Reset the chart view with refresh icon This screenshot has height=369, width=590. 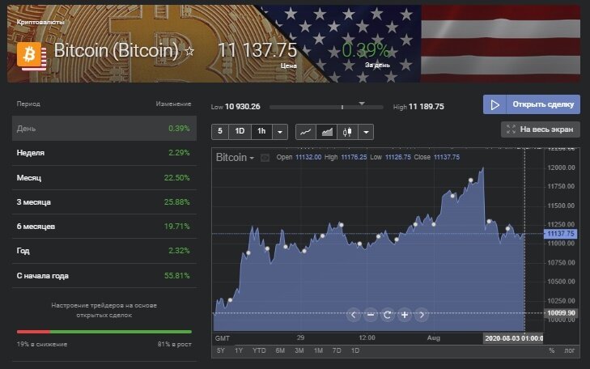click(388, 315)
